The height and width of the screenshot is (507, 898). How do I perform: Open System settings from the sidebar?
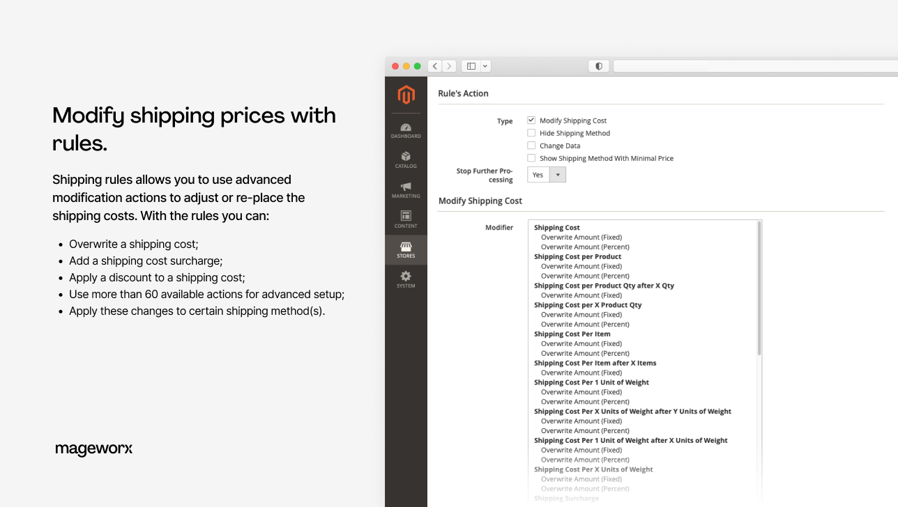[406, 279]
